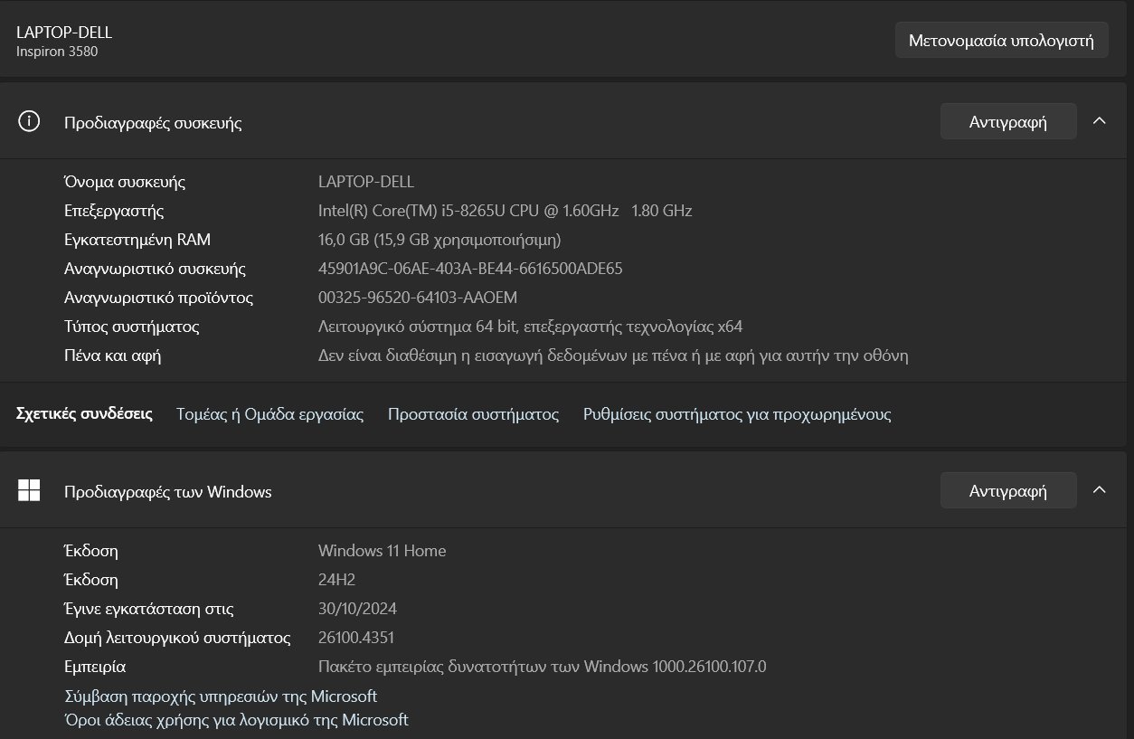Click the Πένα και αφή label
The image size is (1134, 739).
point(112,355)
